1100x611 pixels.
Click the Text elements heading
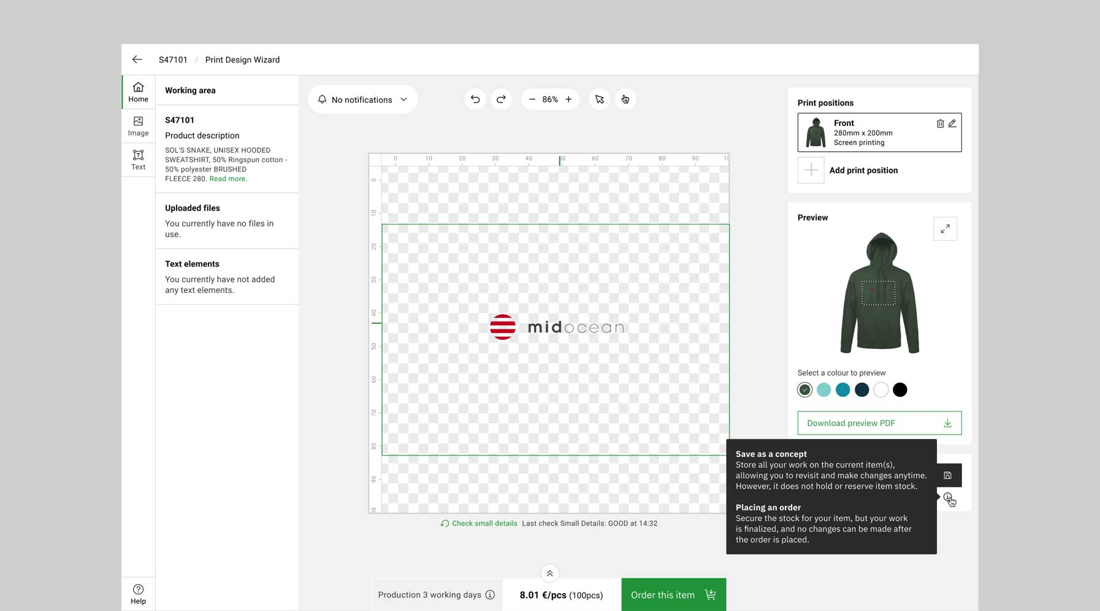coord(192,264)
